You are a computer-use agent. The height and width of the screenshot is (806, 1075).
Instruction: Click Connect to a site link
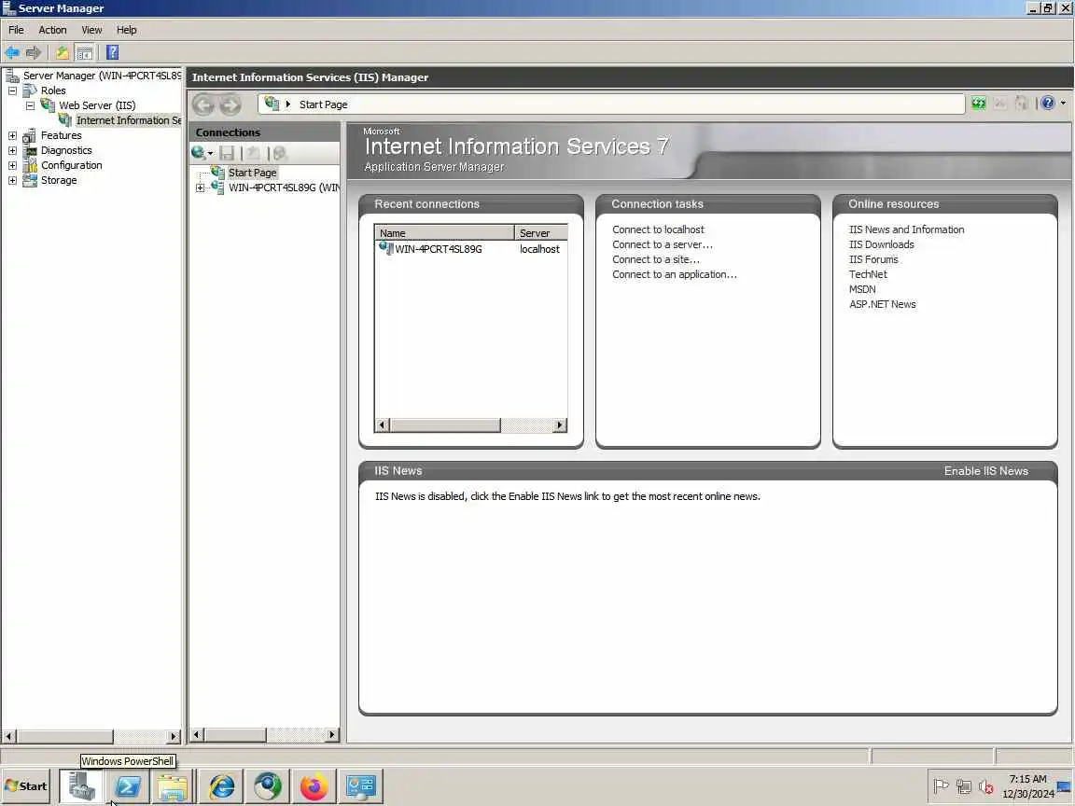656,259
